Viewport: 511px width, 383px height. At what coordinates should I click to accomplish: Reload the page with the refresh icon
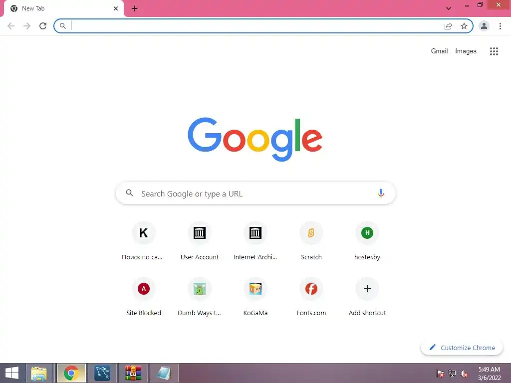click(x=43, y=26)
